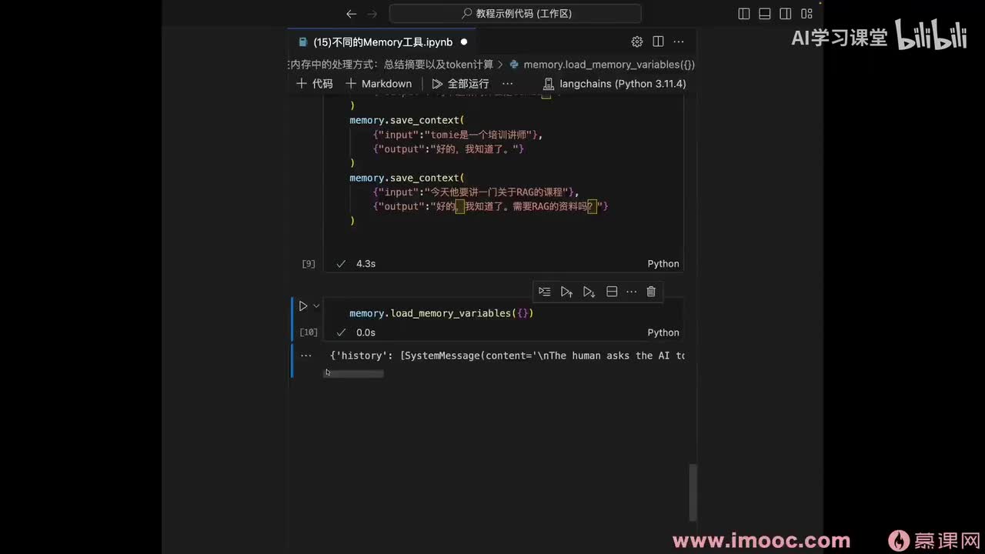
Task: Execute cells above the current cell
Action: 567,292
